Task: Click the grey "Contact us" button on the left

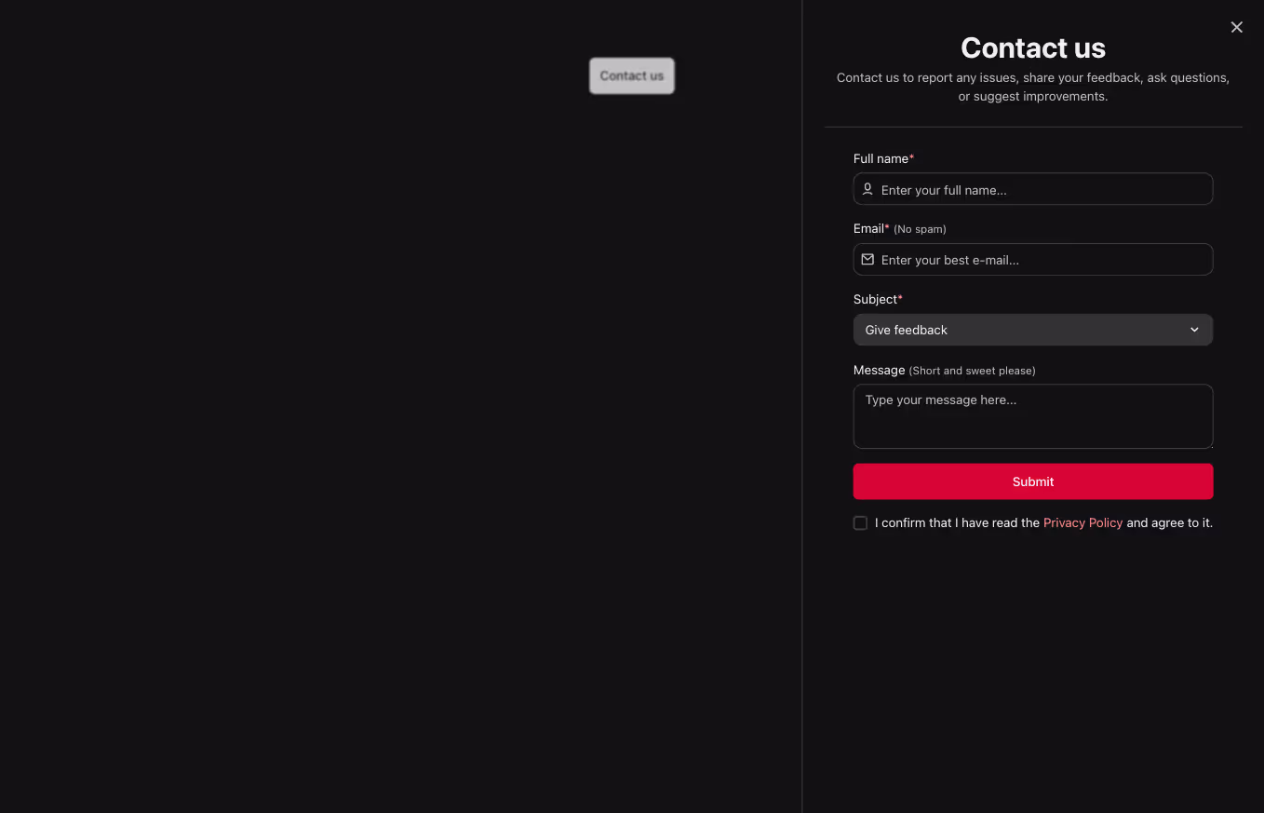Action: click(x=631, y=75)
